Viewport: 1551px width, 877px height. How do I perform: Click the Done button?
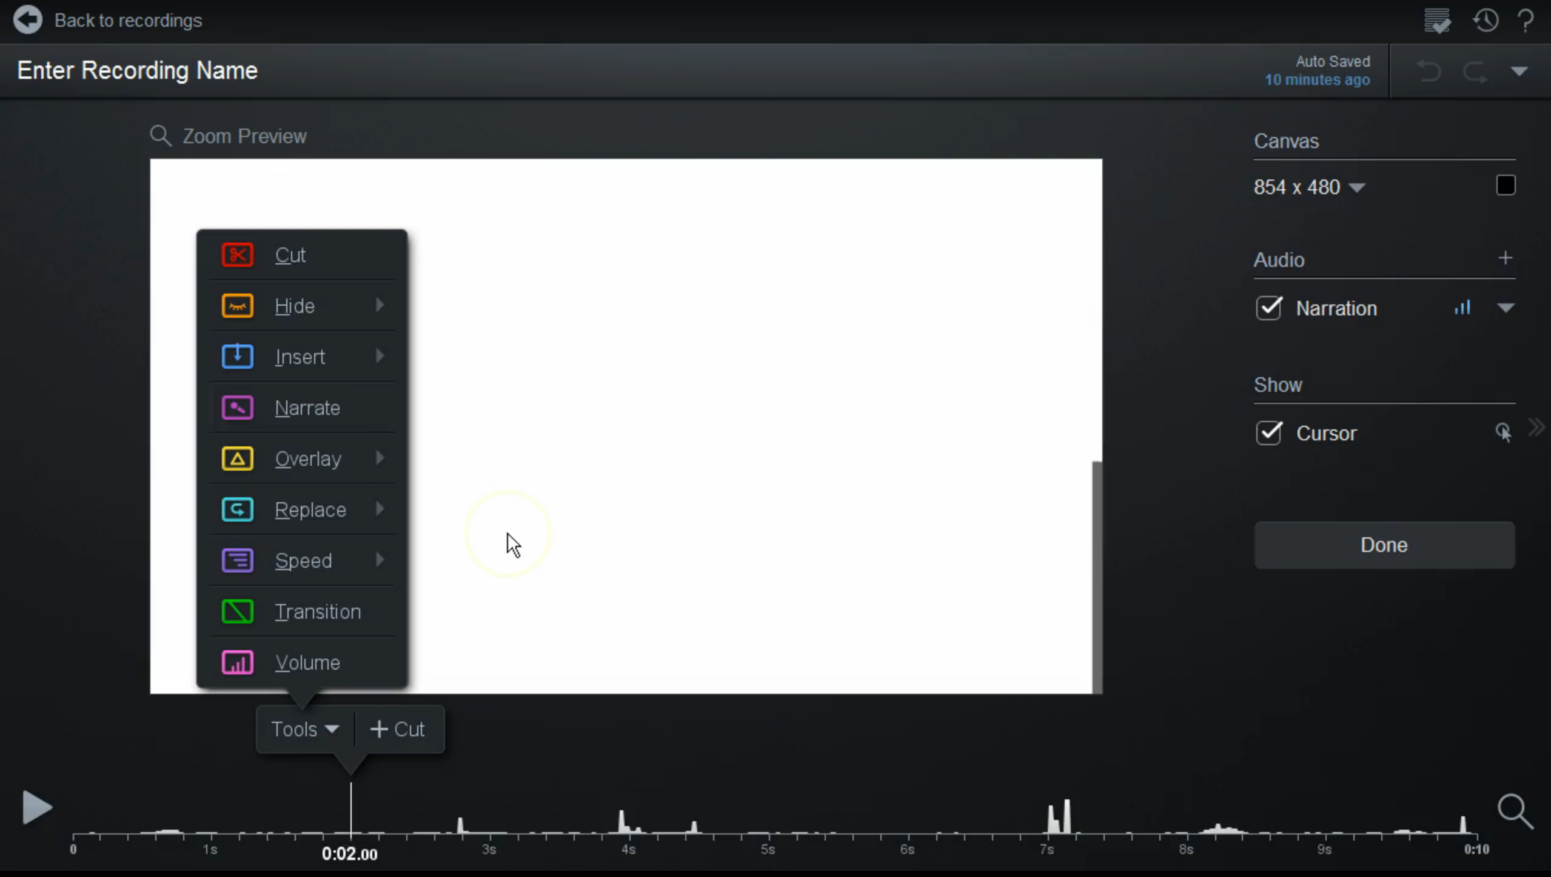coord(1384,545)
